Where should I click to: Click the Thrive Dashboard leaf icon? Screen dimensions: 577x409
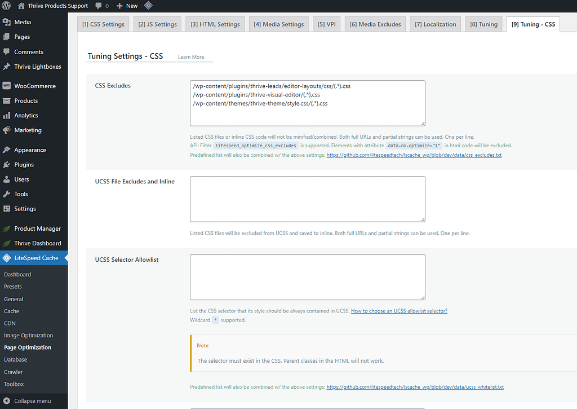[7, 244]
